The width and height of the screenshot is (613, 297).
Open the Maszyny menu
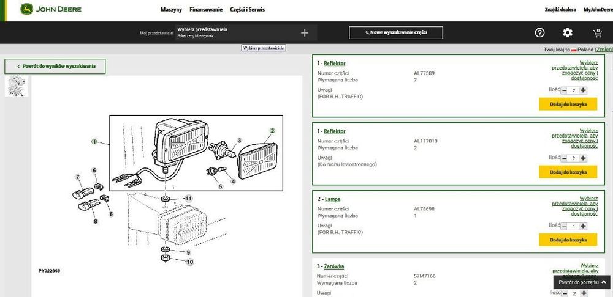pyautogui.click(x=171, y=9)
